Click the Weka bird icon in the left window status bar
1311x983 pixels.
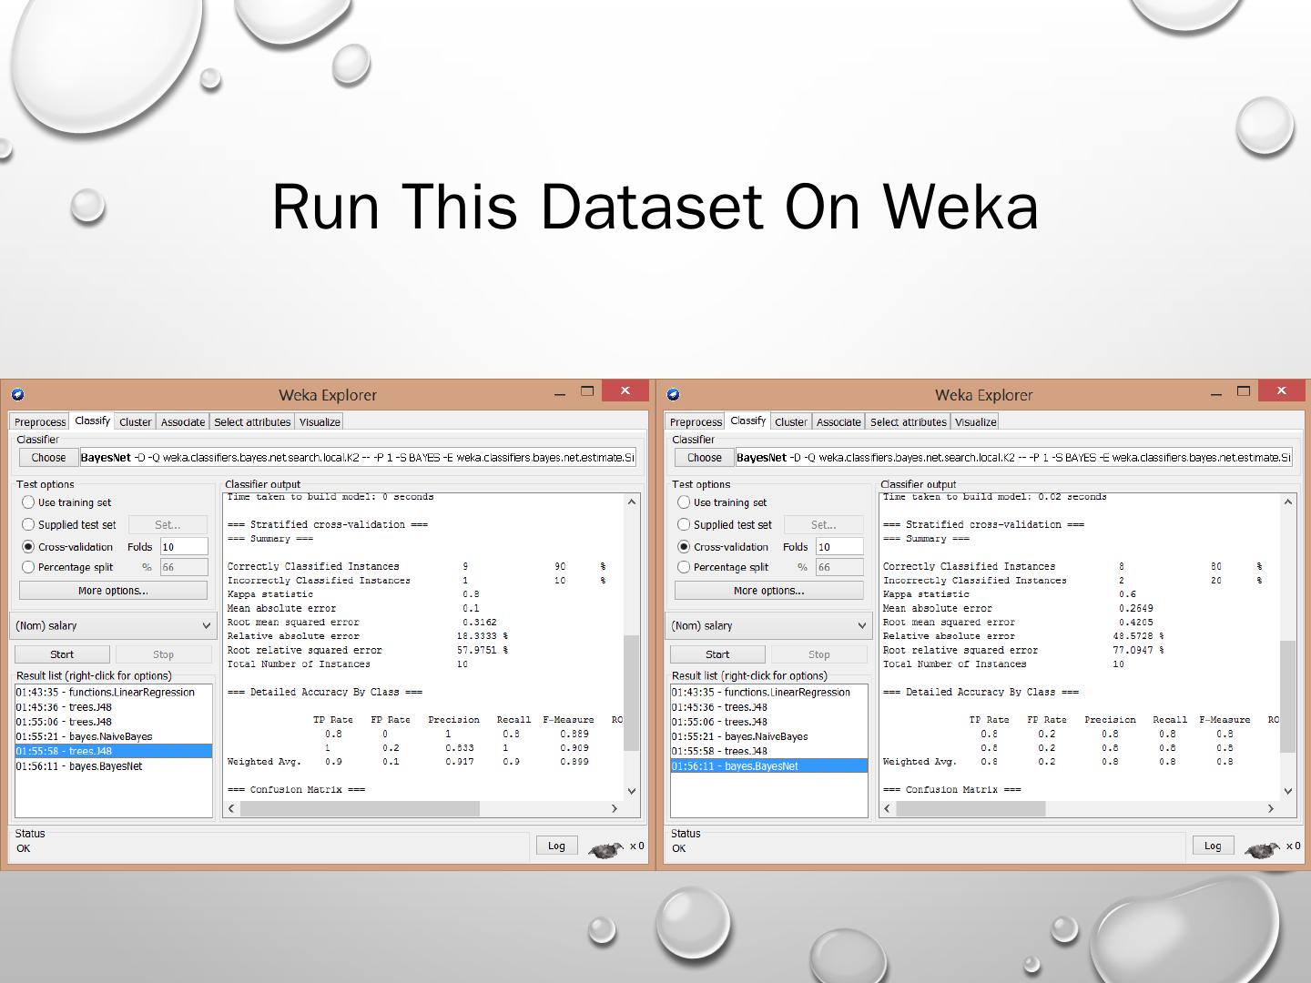pyautogui.click(x=605, y=849)
